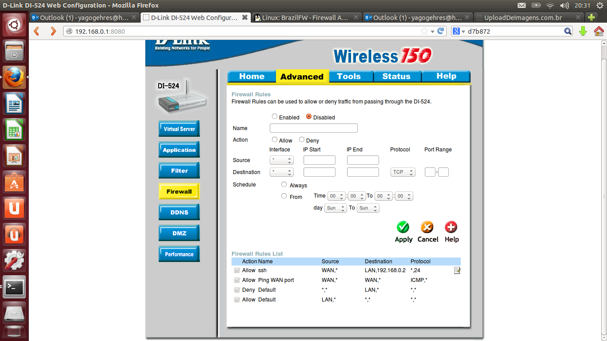Image resolution: width=607 pixels, height=341 pixels.
Task: Open Firefox downloads arrow
Action: pos(583,31)
